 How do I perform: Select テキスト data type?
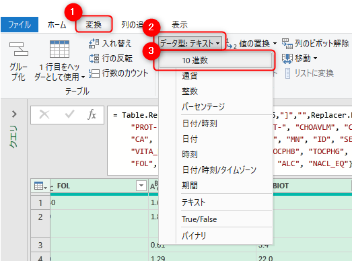[x=215, y=202]
